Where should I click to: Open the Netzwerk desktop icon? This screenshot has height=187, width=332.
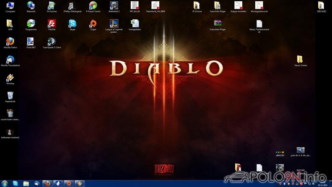tap(31, 7)
